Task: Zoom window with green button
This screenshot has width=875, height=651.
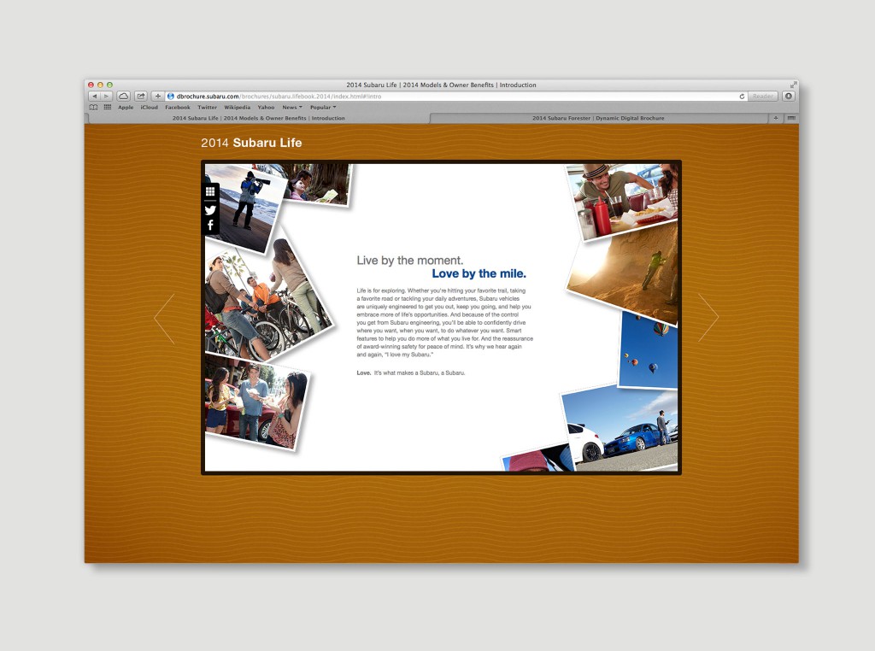Action: click(x=109, y=85)
